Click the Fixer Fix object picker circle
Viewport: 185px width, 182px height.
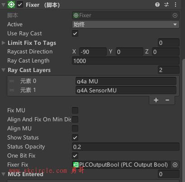175,165
